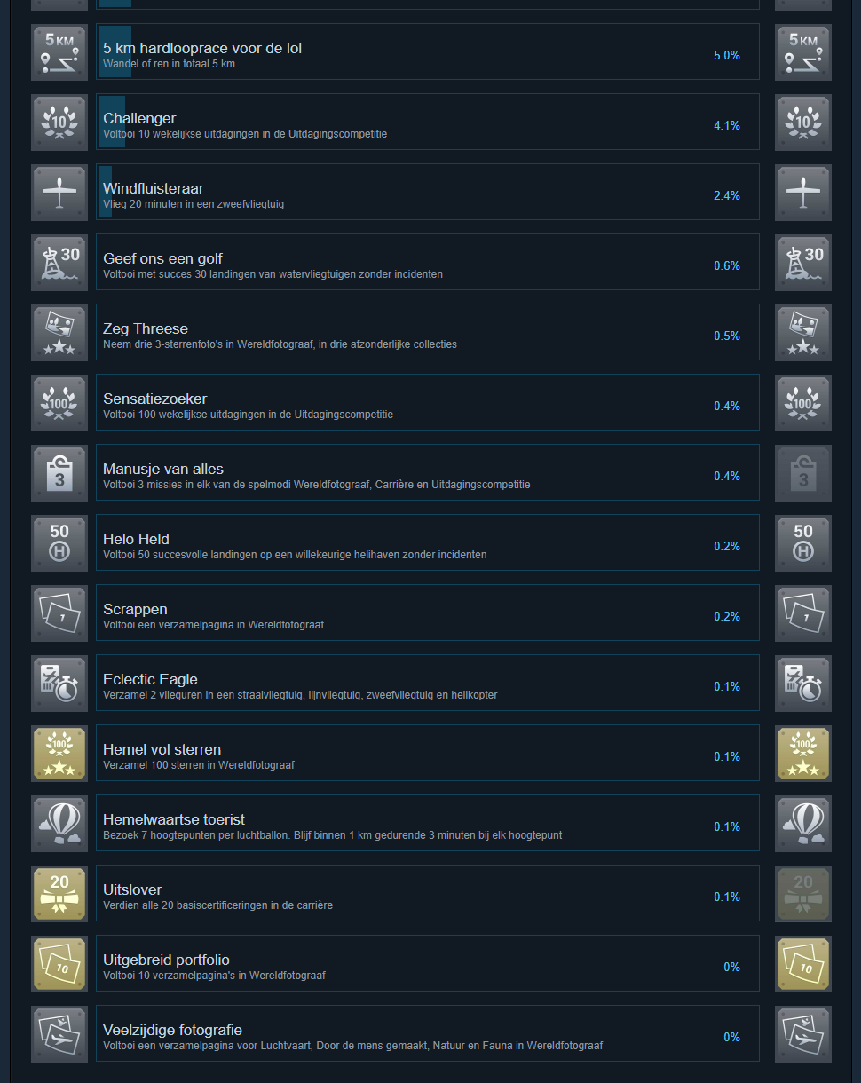This screenshot has width=861, height=1083.
Task: Click the 5.0% progress bar of hardlooprace
Action: [115, 52]
